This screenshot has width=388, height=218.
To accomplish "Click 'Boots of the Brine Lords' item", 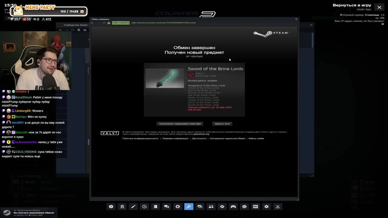I will coord(203,97).
